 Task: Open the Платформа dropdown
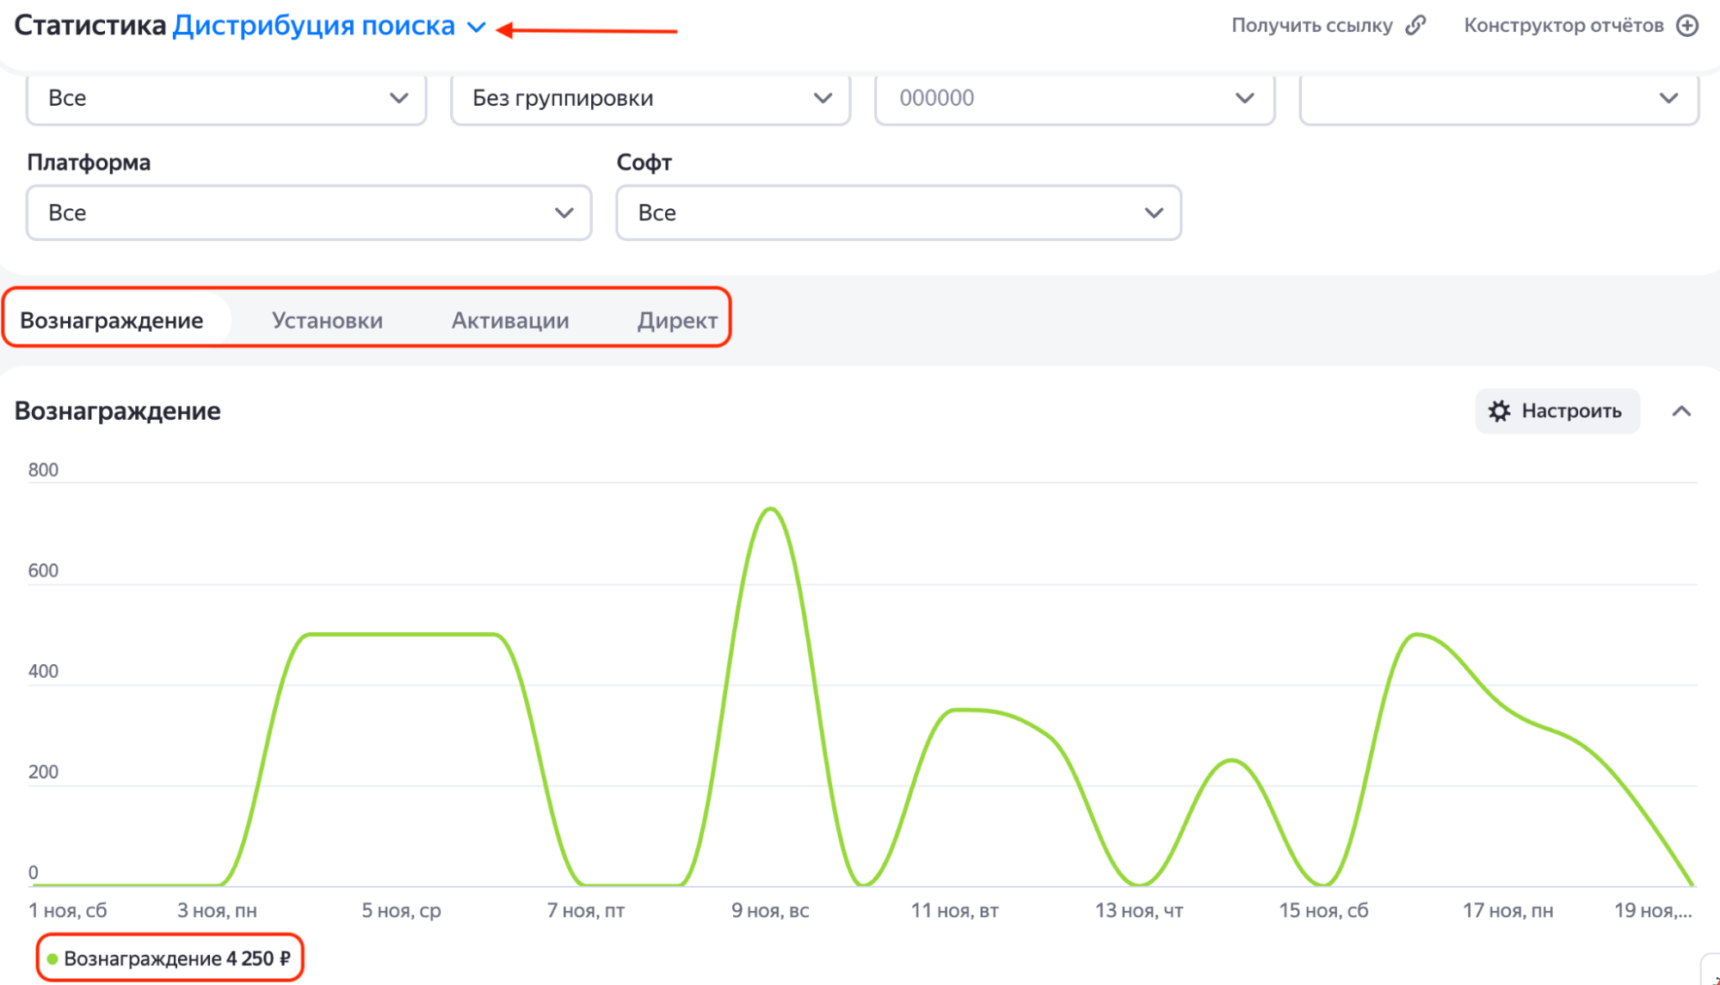coord(309,212)
